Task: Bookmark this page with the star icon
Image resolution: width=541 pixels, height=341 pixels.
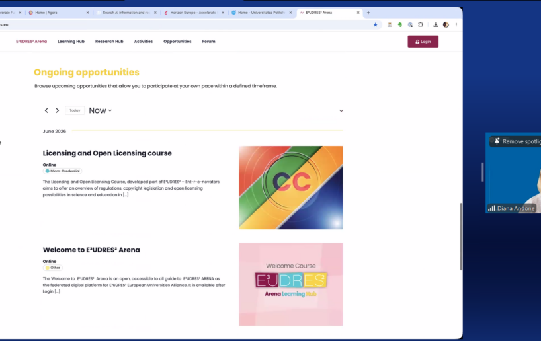Action: click(376, 25)
